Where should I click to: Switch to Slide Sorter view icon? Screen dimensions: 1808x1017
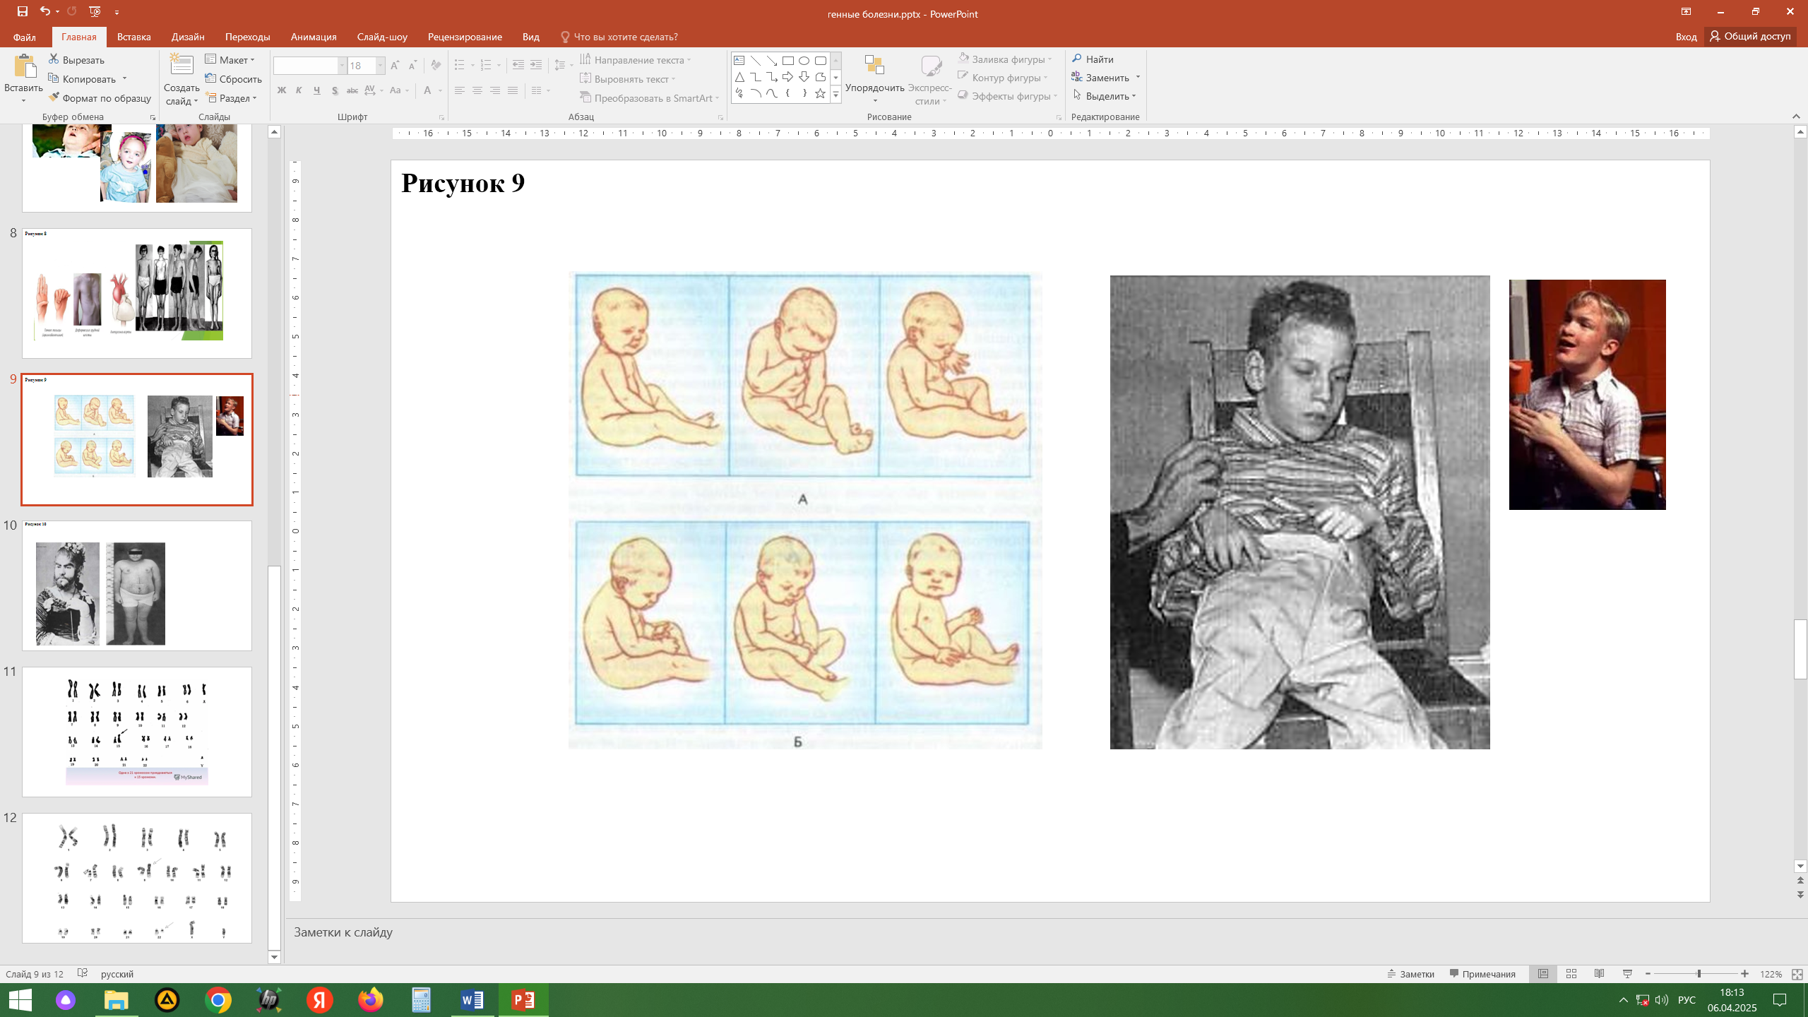pyautogui.click(x=1571, y=974)
